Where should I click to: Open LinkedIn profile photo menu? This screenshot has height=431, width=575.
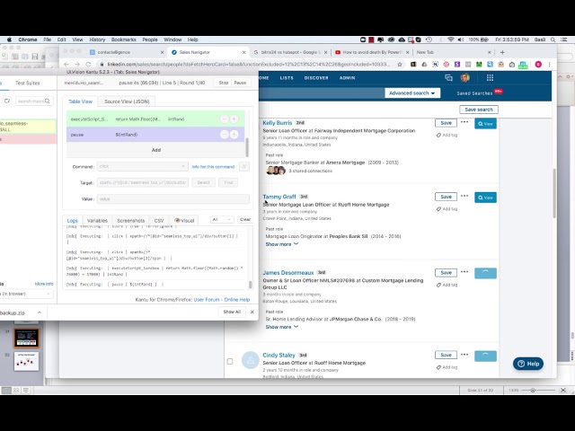coord(465,78)
